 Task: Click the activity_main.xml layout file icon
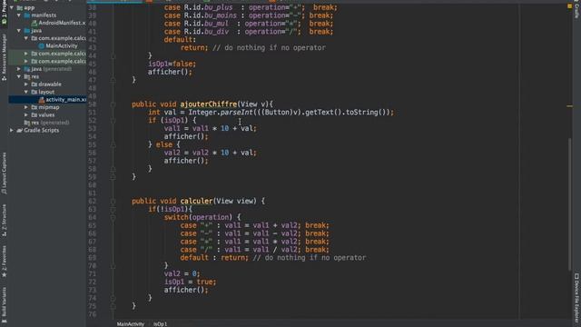pyautogui.click(x=42, y=100)
